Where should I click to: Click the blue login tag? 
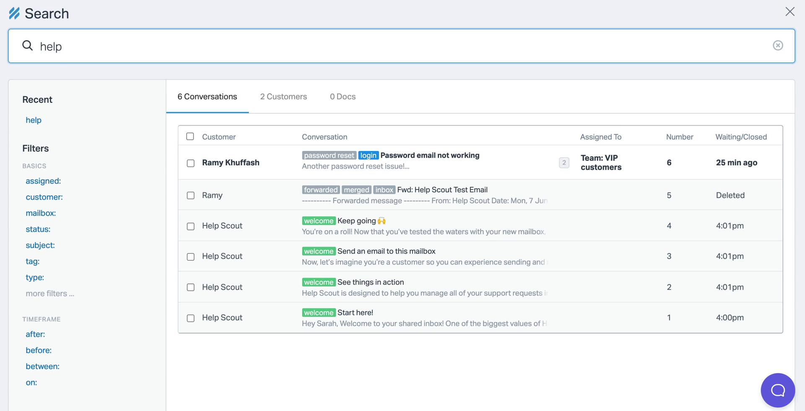pos(368,156)
